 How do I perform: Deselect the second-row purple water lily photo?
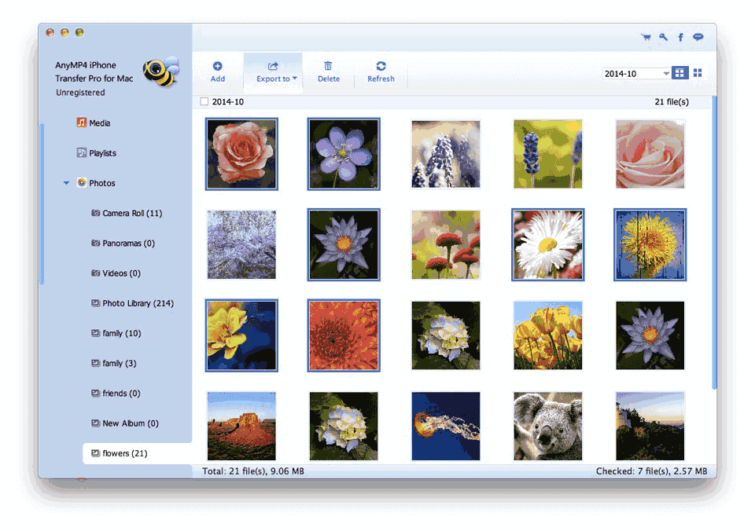click(344, 244)
